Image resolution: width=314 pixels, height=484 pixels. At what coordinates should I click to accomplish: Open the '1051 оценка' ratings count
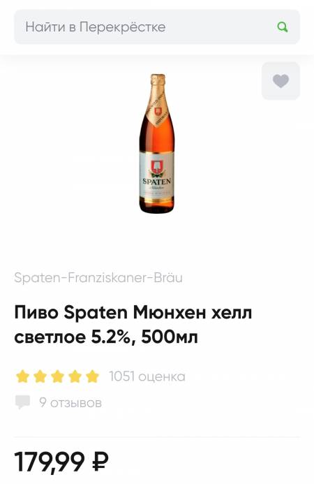point(147,376)
